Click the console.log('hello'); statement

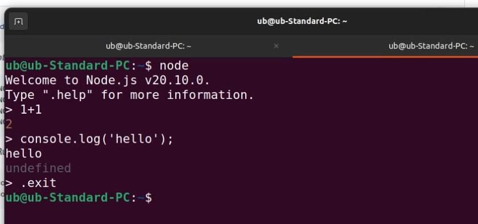coord(96,139)
